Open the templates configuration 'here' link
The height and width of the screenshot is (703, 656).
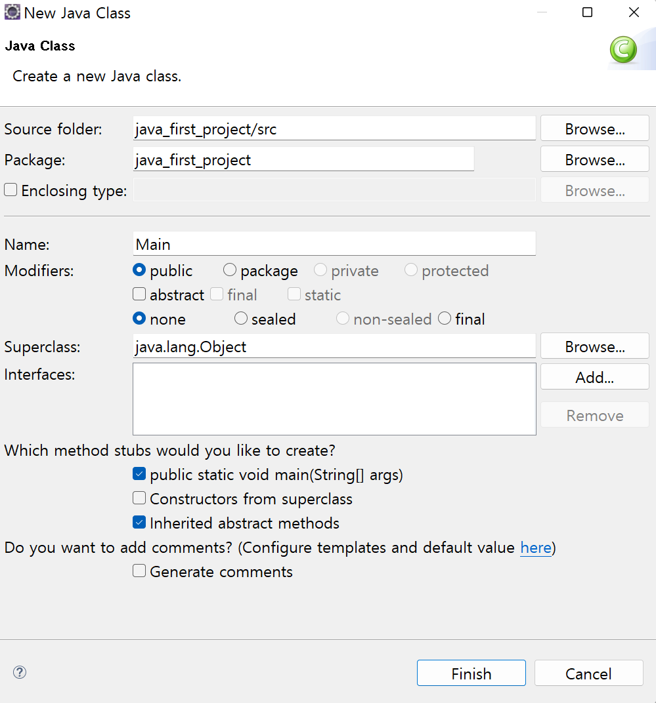click(536, 548)
